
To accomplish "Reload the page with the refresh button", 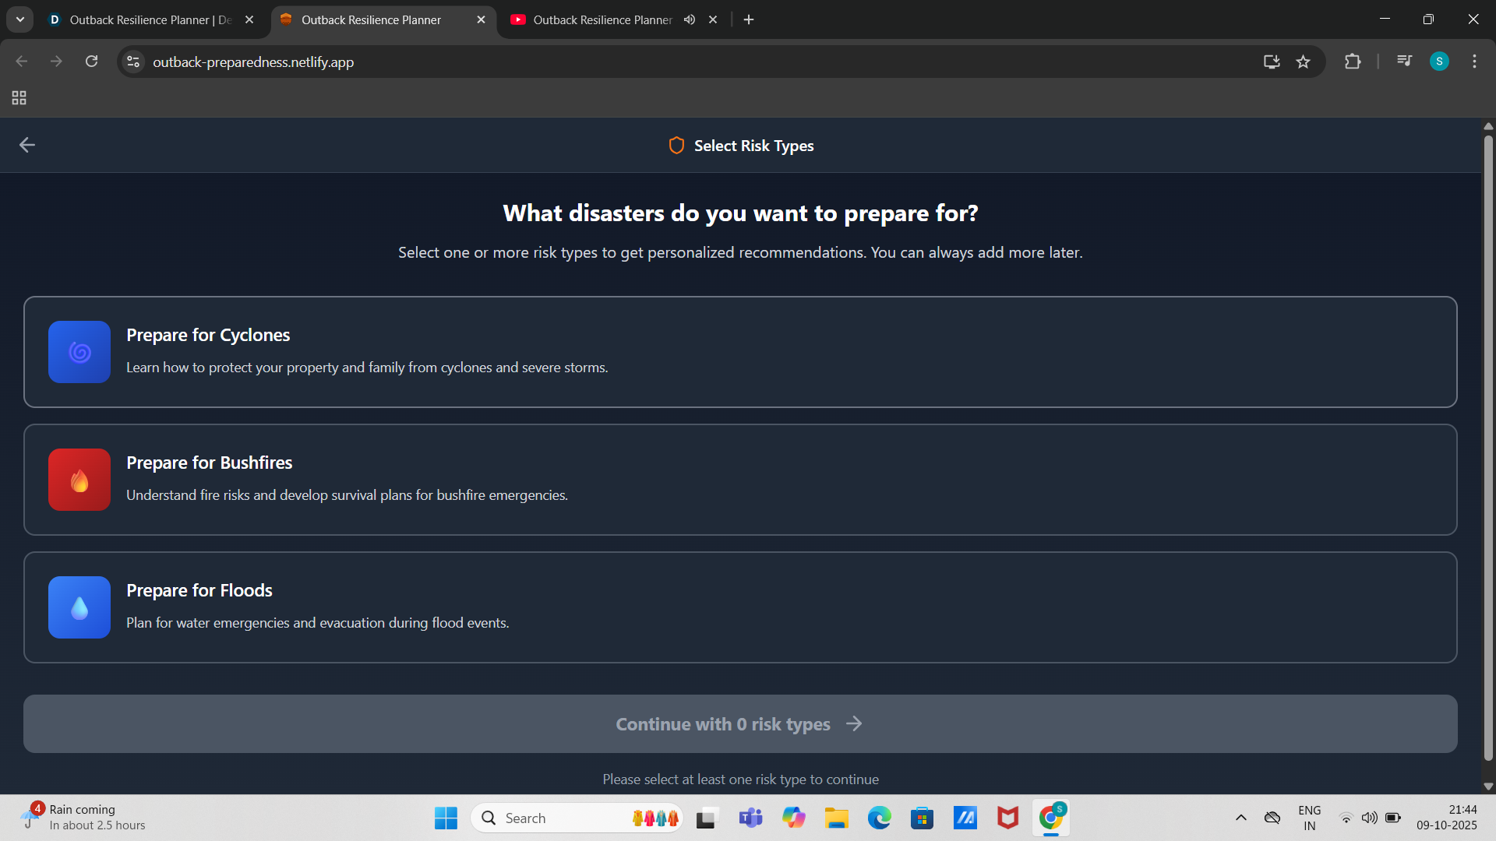I will click(x=91, y=62).
